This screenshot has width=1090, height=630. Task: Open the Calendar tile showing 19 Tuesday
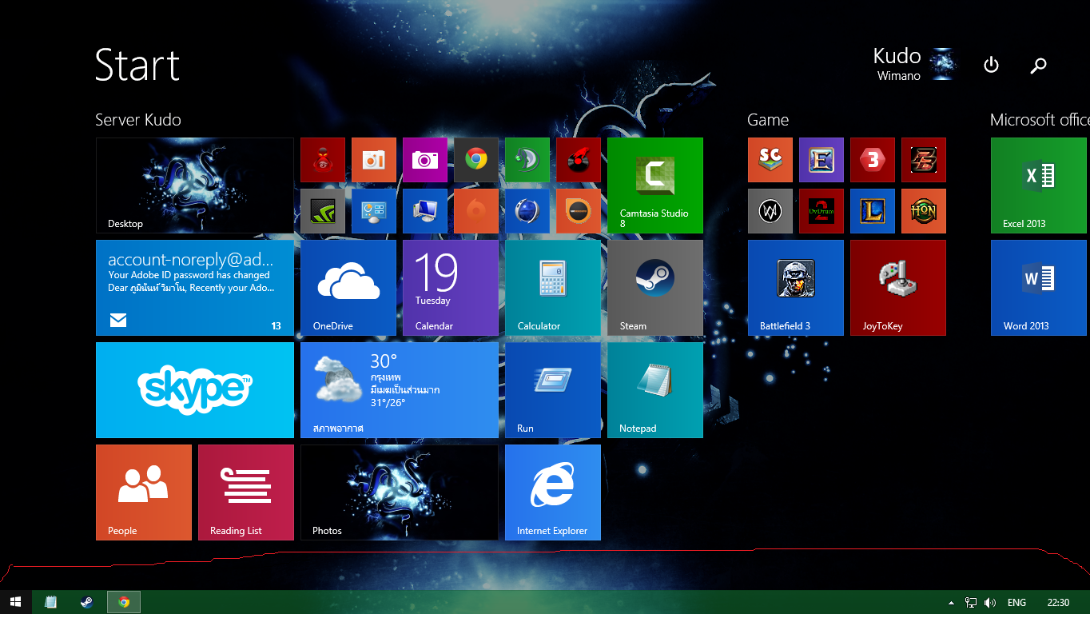(451, 288)
